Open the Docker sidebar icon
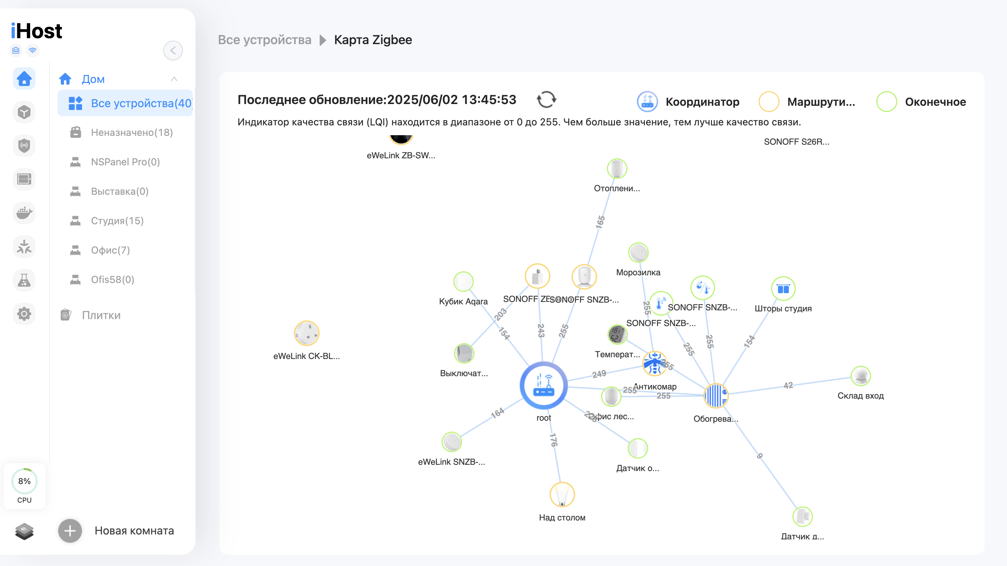1007x566 pixels. point(24,213)
